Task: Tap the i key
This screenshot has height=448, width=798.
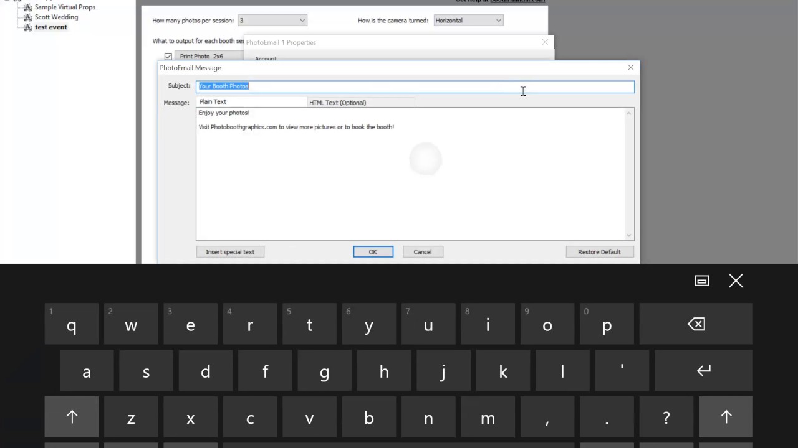Action: (x=488, y=324)
